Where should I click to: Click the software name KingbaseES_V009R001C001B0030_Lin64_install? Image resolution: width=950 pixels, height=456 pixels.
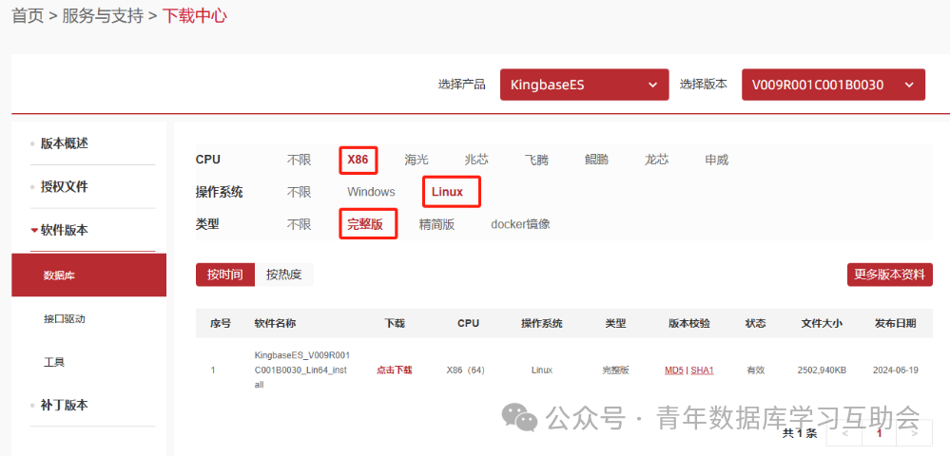tap(301, 370)
